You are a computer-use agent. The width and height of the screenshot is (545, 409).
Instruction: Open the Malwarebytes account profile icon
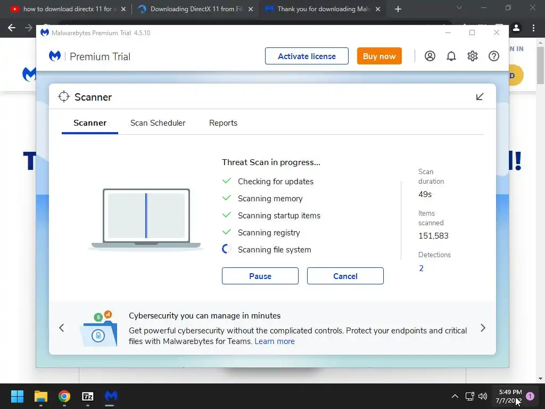(x=430, y=56)
